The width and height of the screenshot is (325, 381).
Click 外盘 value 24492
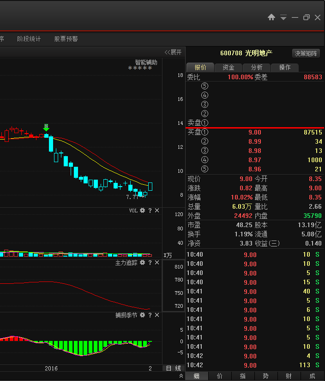(243, 216)
